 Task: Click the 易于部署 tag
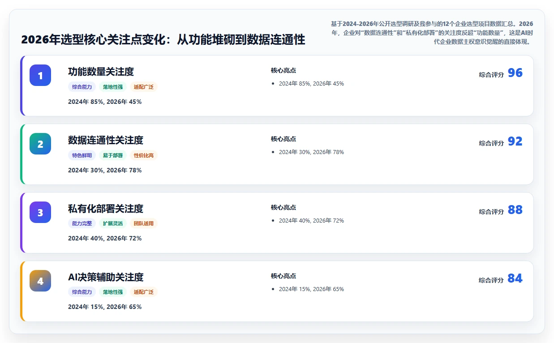113,155
